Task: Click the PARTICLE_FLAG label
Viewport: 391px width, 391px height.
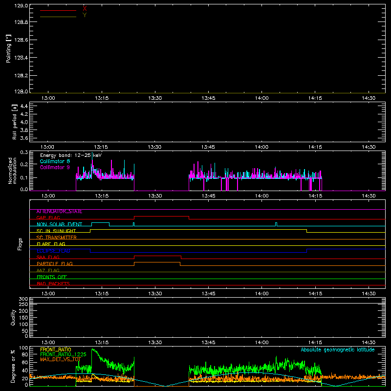Action: point(55,264)
